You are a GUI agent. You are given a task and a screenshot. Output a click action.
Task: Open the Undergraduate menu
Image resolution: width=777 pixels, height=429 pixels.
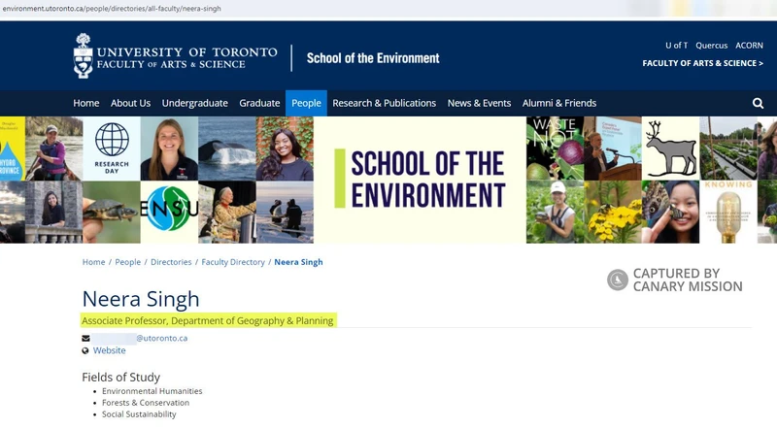click(195, 103)
